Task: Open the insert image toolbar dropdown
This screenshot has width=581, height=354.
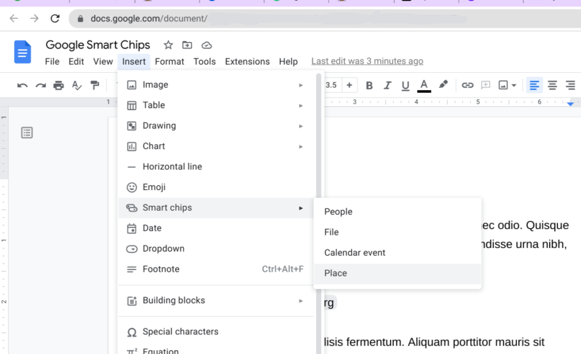Action: (x=507, y=85)
